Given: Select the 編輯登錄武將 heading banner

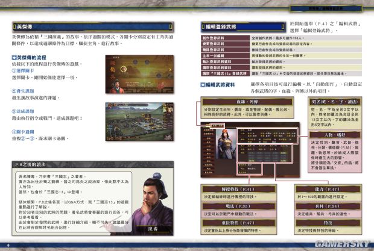Looking at the screenshot, I should (243, 27).
